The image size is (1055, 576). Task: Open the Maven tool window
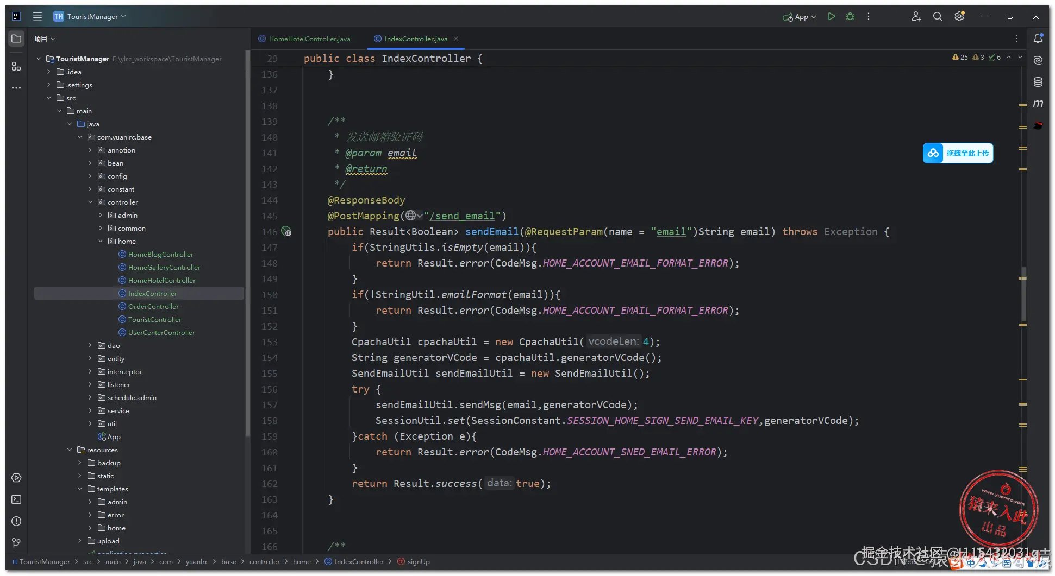pos(1038,104)
